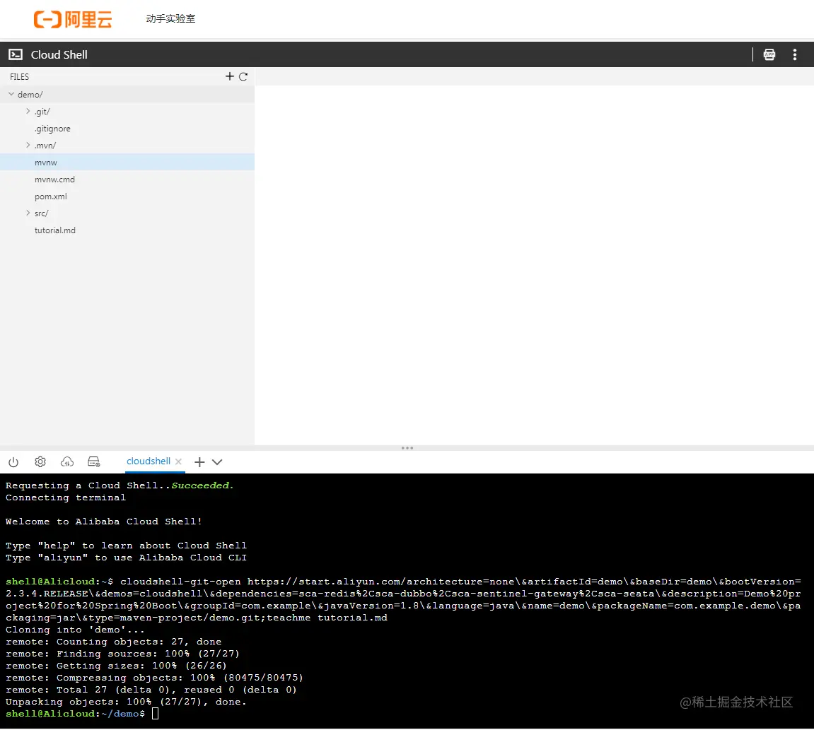
Task: Click the "Cloning into 'demo'..." line
Action: (75, 630)
